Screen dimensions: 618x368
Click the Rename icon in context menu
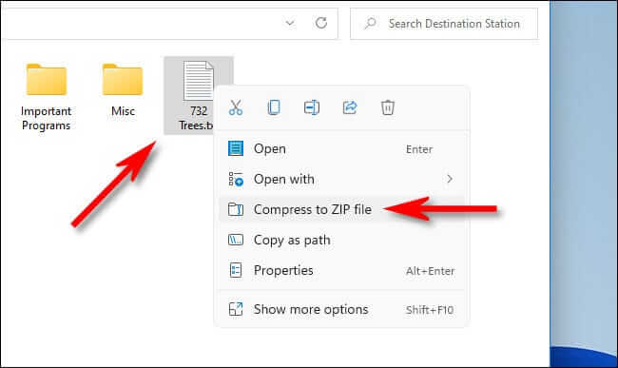pyautogui.click(x=311, y=107)
